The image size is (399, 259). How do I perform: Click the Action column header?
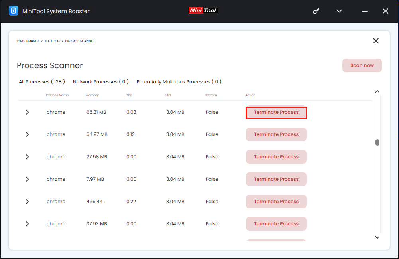[250, 95]
